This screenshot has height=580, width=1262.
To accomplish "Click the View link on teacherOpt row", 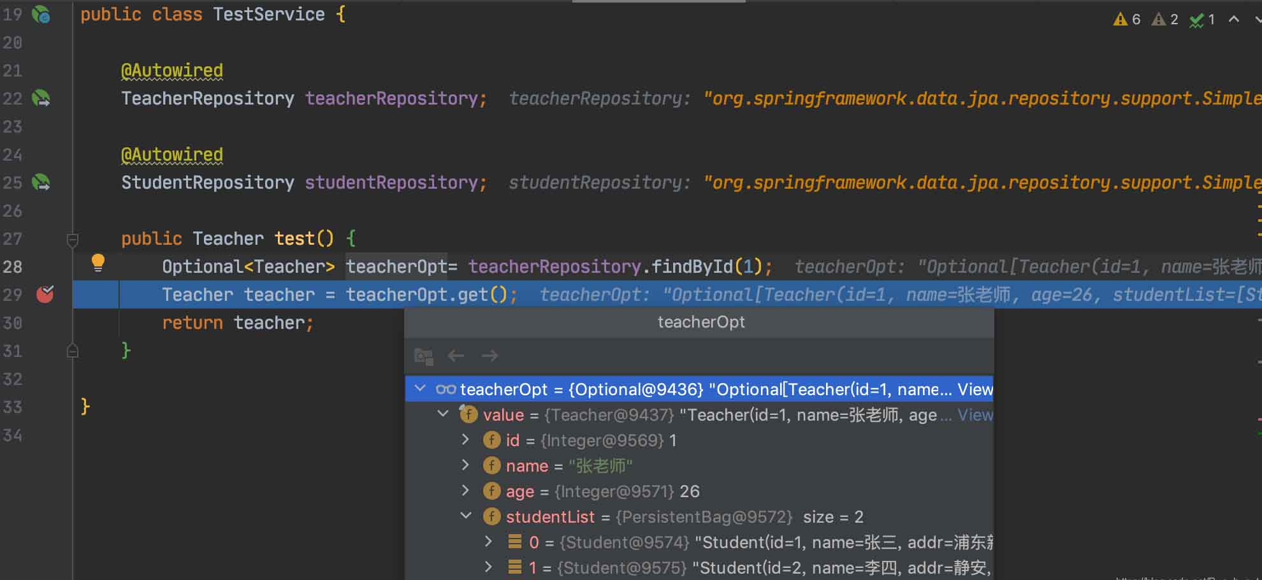I will (975, 389).
